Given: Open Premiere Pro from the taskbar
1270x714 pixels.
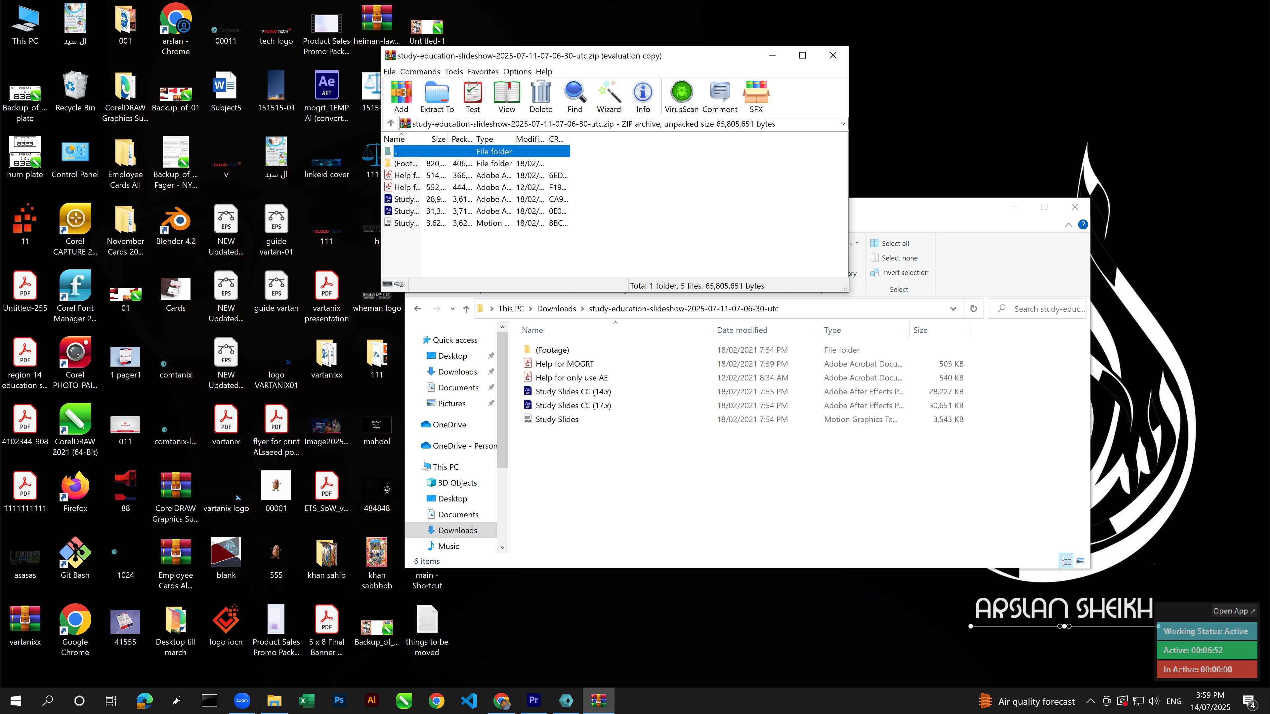Looking at the screenshot, I should (533, 700).
